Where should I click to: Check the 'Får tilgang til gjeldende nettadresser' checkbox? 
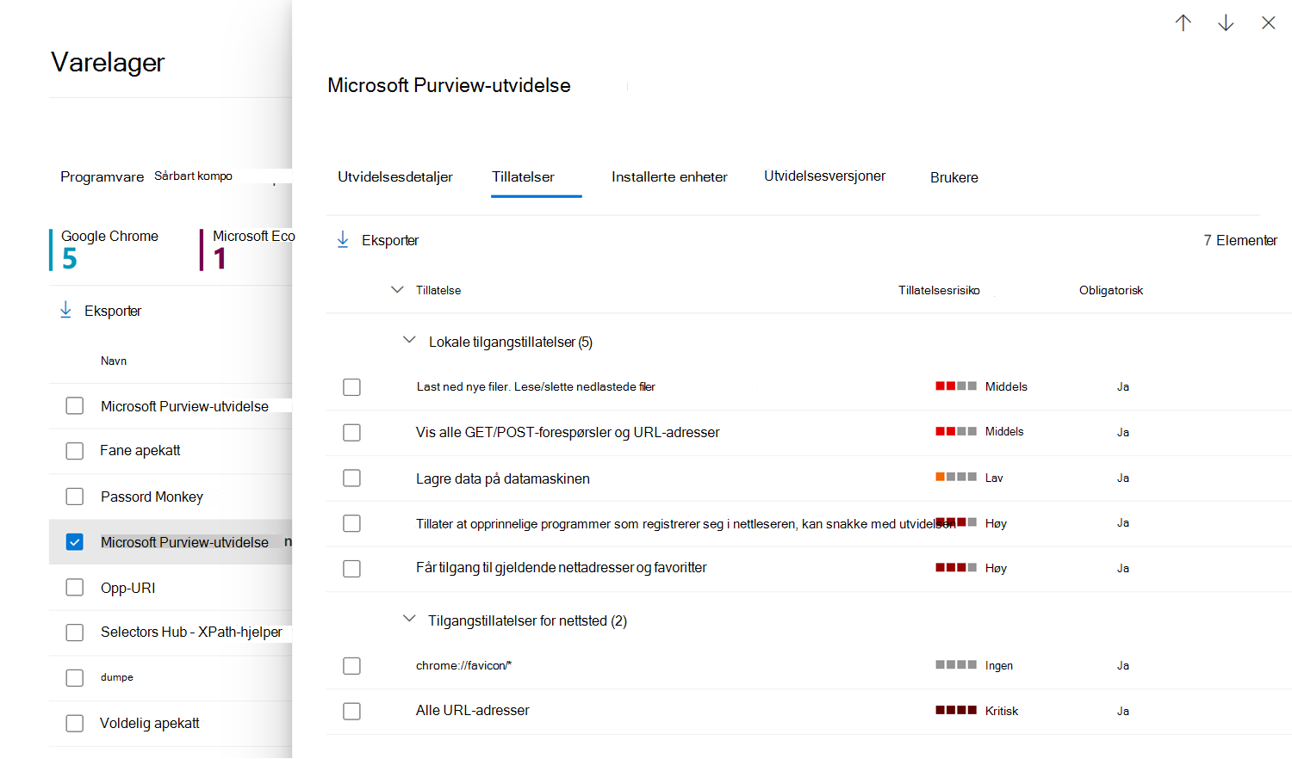[351, 569]
